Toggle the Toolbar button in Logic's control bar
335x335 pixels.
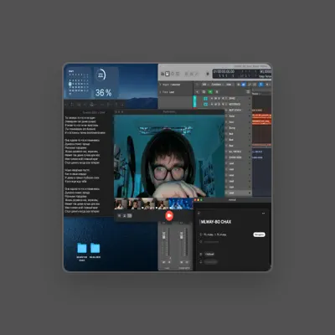(178, 74)
